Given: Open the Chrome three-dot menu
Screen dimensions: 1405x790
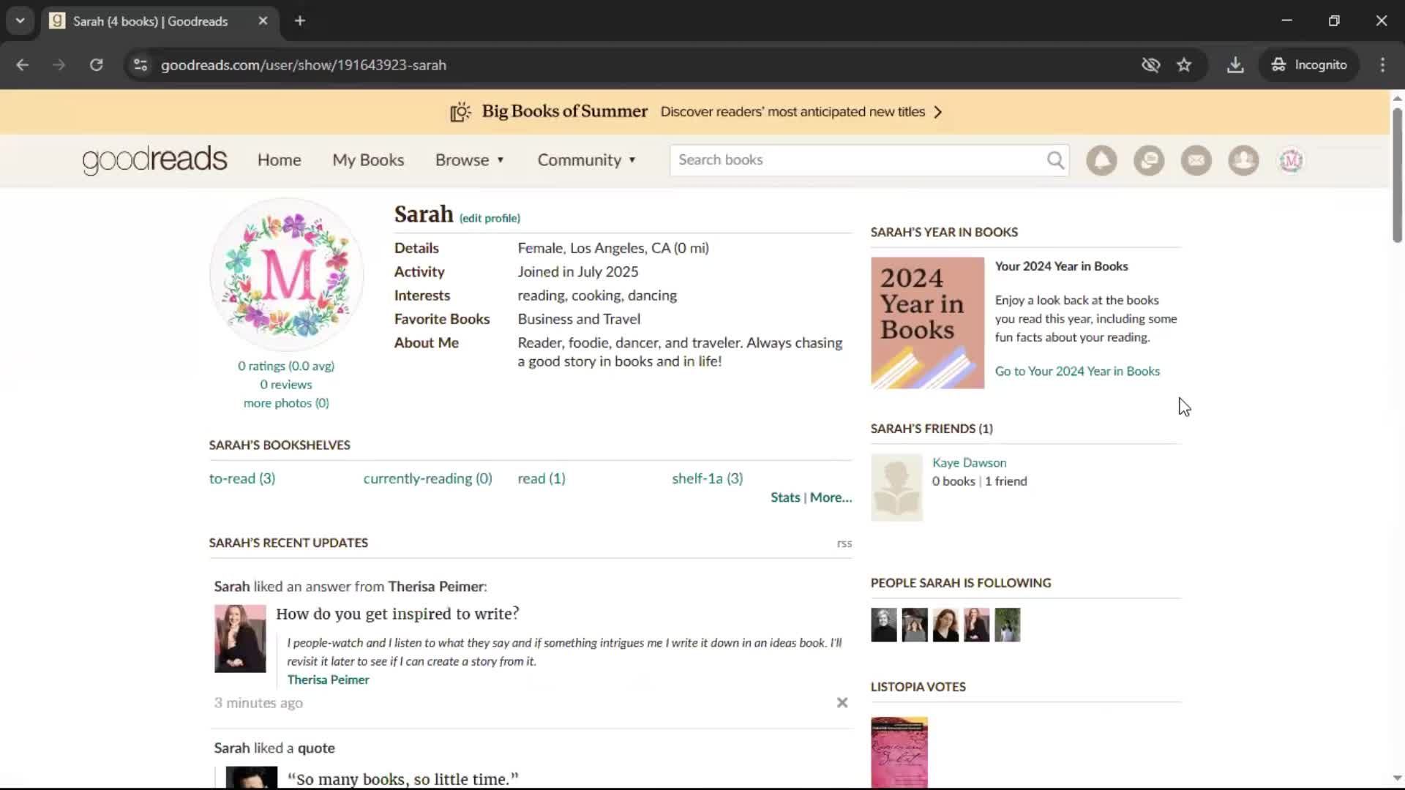Looking at the screenshot, I should [1382, 64].
